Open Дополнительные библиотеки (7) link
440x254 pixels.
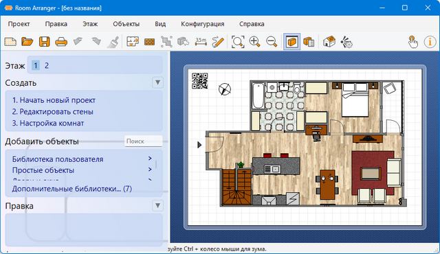pyautogui.click(x=71, y=189)
